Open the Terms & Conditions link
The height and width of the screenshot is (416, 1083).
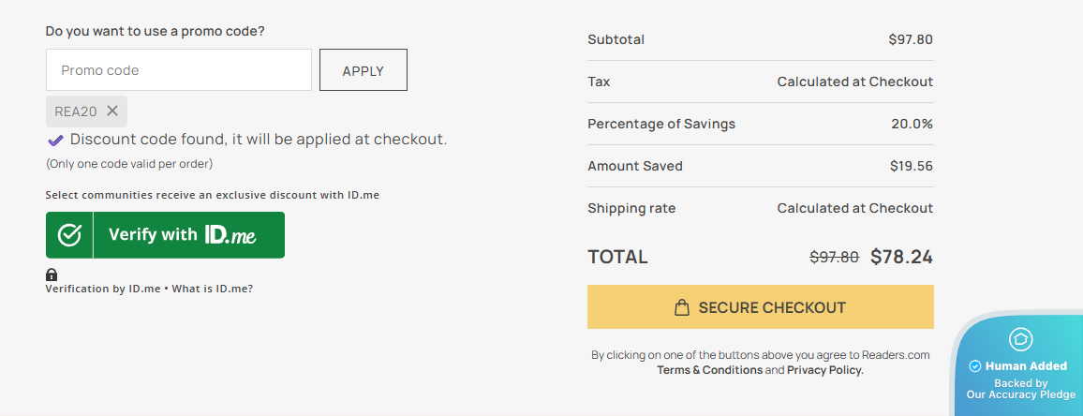pyautogui.click(x=709, y=370)
